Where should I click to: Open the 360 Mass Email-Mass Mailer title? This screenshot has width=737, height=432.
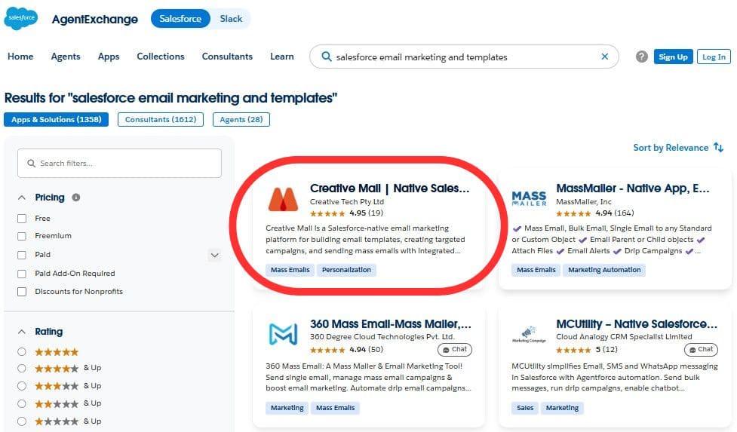391,324
